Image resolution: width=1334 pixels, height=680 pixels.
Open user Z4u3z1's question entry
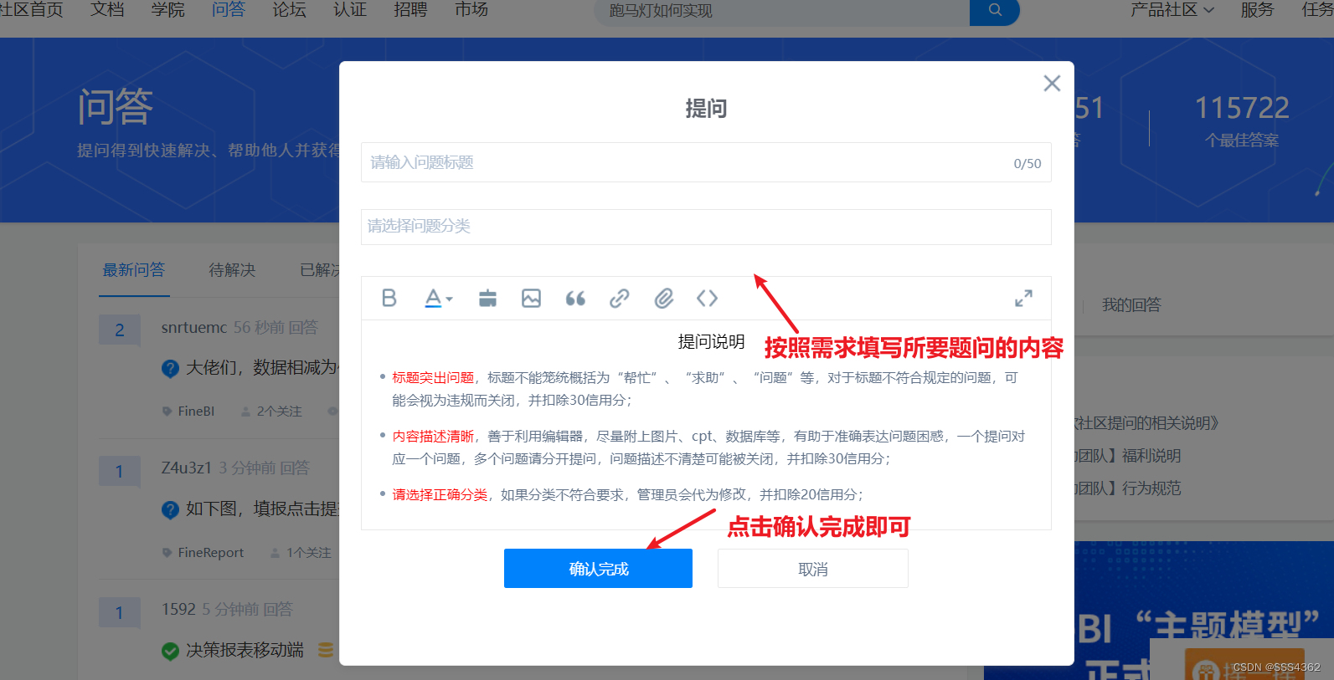click(x=186, y=468)
